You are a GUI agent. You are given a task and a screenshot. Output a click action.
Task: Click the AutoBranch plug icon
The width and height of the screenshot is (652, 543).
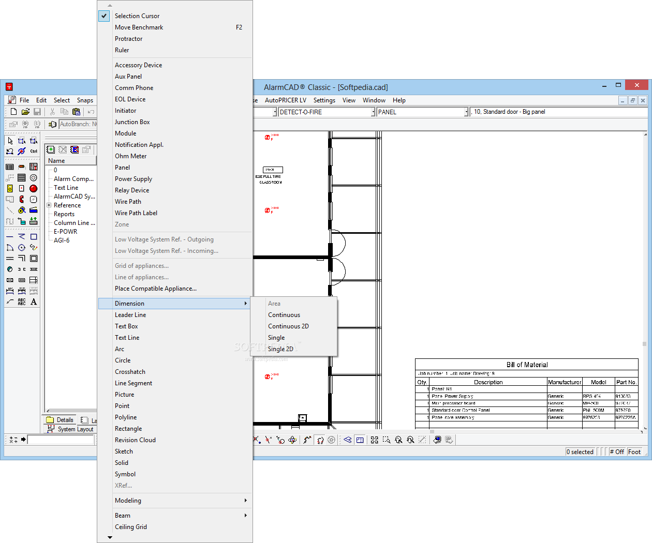click(52, 124)
